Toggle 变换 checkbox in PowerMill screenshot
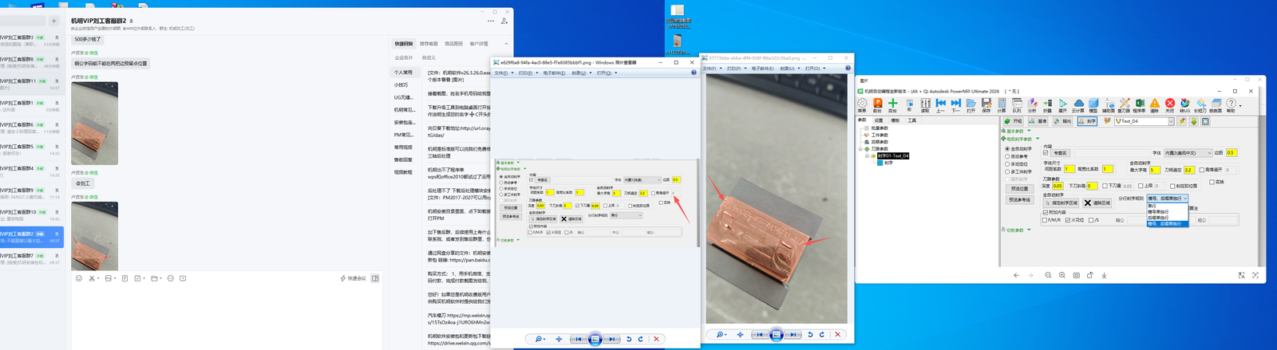 (x=1212, y=182)
